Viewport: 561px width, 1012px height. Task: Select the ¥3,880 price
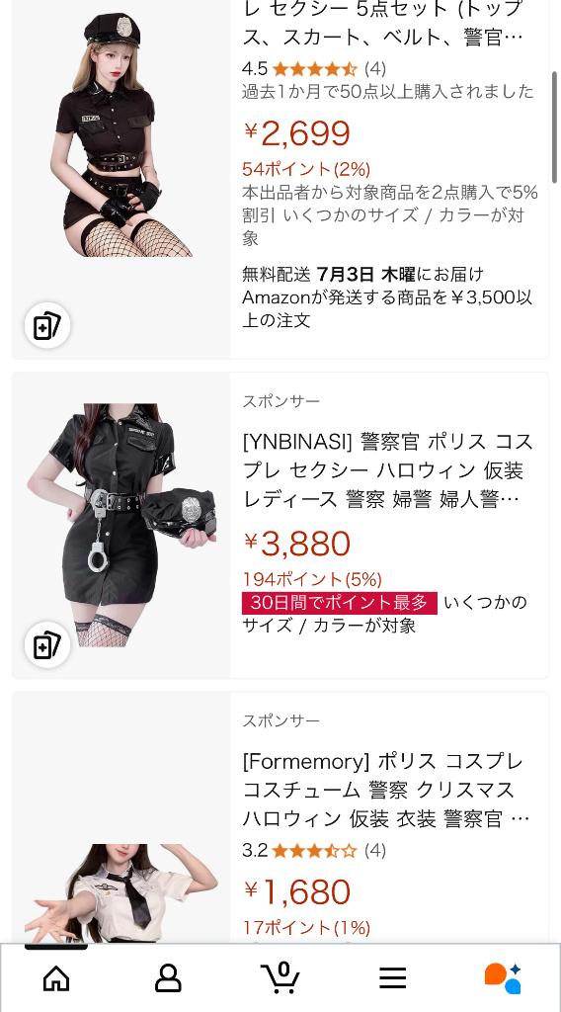(297, 545)
